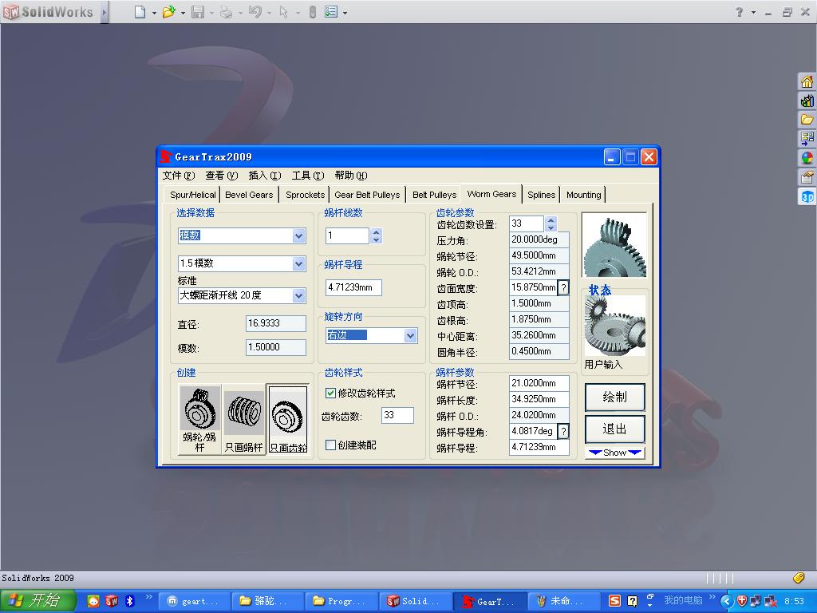Click the Open folder icon in SolidWorks toolbar
The height and width of the screenshot is (613, 817).
pyautogui.click(x=168, y=12)
